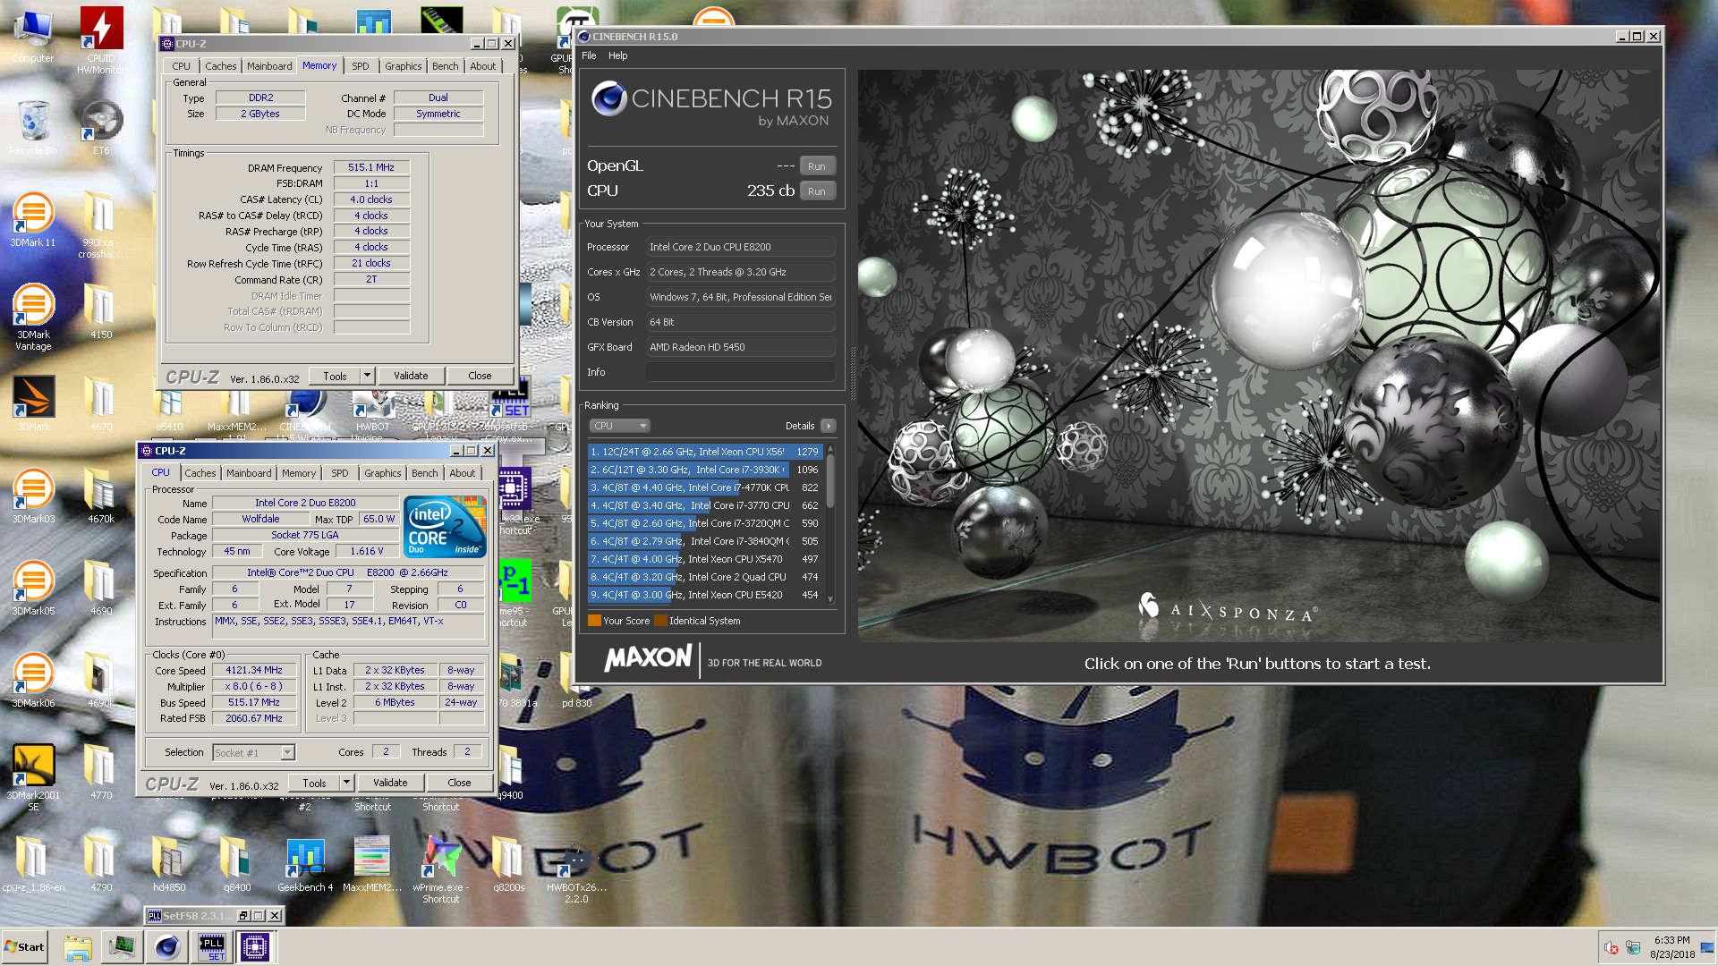Open the Start menu
Viewport: 1718px width, 966px height.
[25, 946]
